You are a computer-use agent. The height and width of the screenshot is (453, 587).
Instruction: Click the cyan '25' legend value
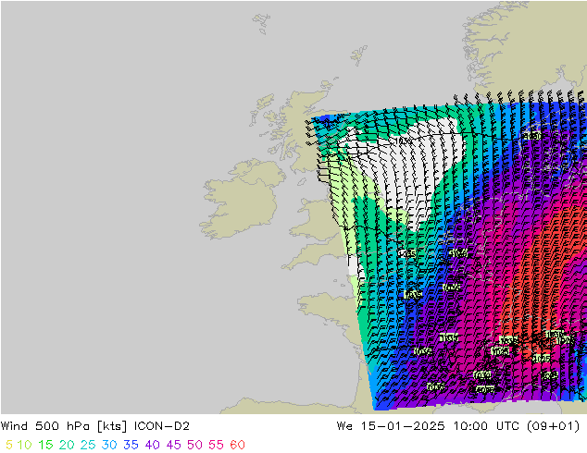click(88, 445)
